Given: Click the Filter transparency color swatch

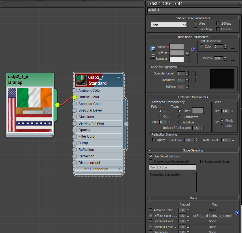Looking at the screenshot, I should [x=198, y=110].
